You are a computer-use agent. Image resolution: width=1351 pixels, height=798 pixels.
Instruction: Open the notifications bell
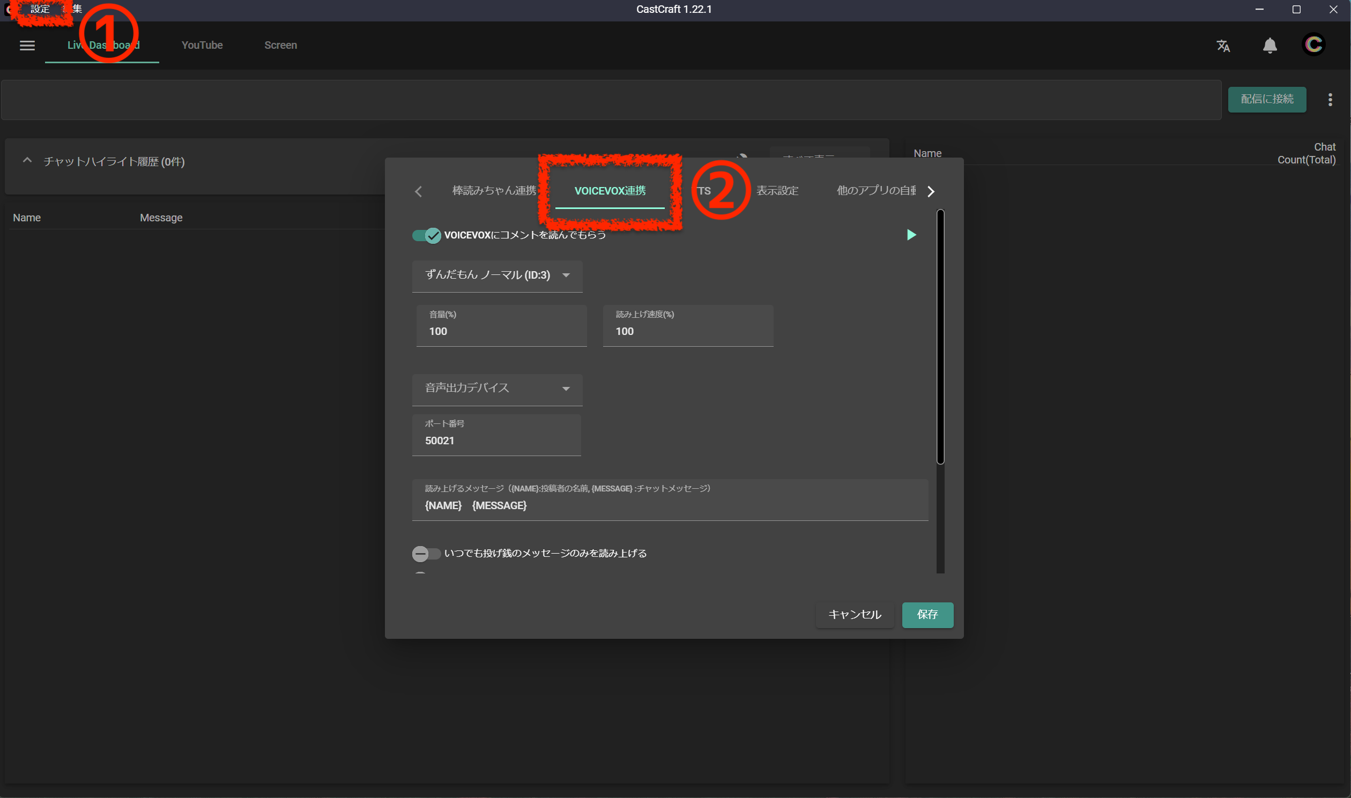1270,46
